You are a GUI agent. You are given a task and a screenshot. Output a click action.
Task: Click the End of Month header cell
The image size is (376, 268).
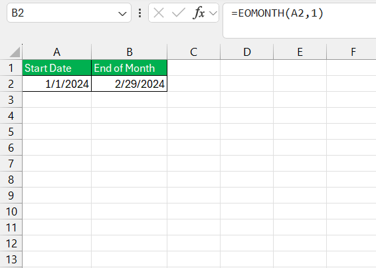click(x=130, y=68)
